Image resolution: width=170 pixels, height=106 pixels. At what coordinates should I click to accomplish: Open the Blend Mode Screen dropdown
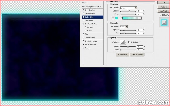[128, 8]
